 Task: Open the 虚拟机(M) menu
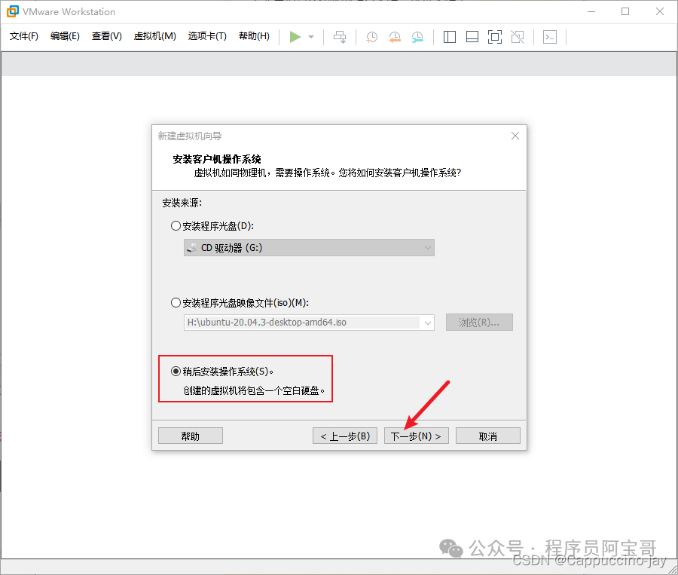tap(154, 36)
